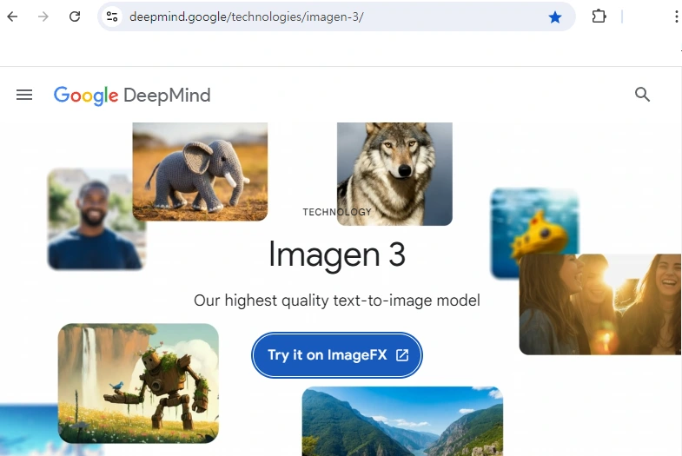
Task: Click 'Our highest quality text-to-image model' text
Action: tap(337, 301)
